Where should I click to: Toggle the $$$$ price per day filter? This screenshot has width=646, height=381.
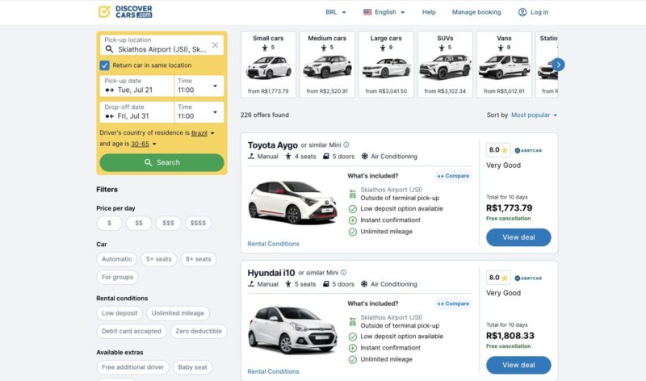pos(198,223)
